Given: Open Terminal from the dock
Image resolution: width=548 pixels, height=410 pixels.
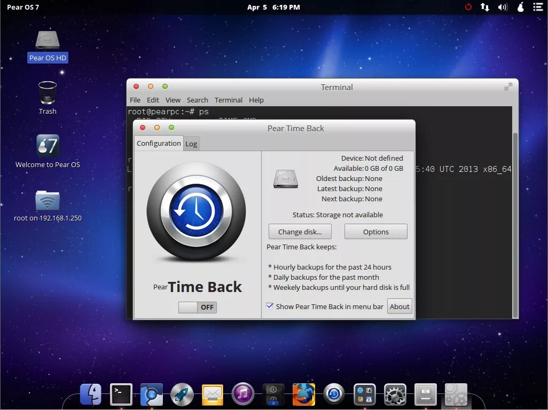Looking at the screenshot, I should [121, 395].
